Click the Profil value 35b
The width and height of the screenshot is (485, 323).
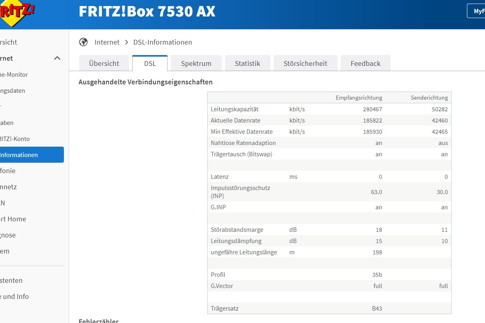(377, 275)
